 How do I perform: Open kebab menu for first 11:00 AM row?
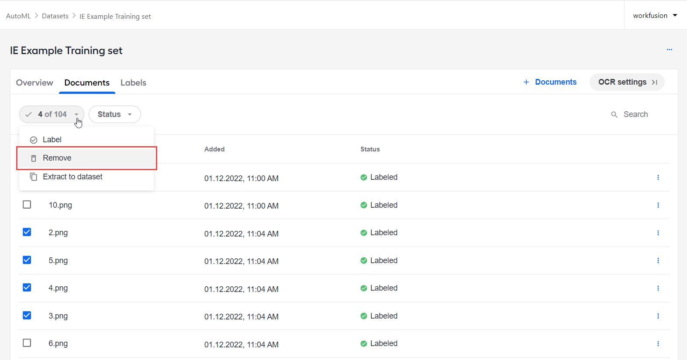tap(658, 178)
